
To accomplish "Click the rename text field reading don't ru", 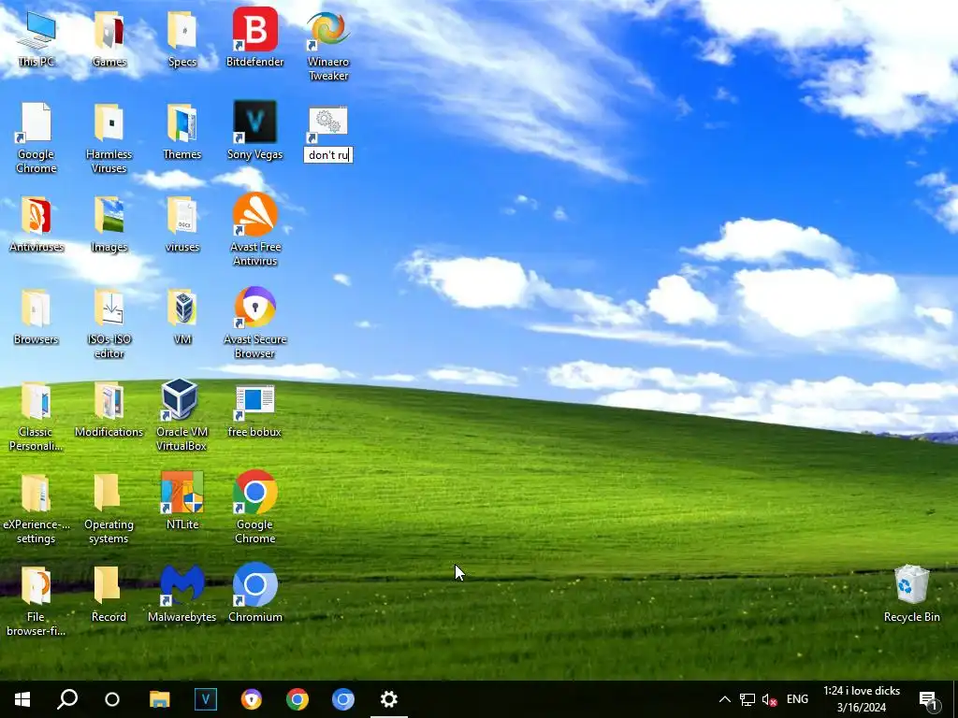I will point(328,155).
